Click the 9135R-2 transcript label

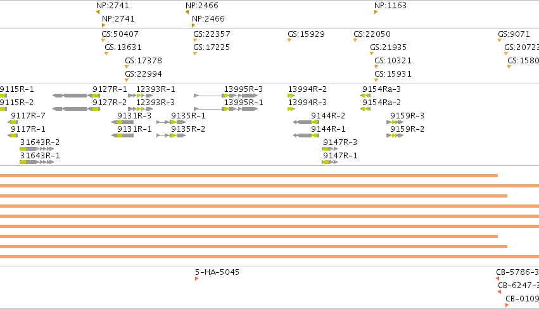pyautogui.click(x=188, y=129)
